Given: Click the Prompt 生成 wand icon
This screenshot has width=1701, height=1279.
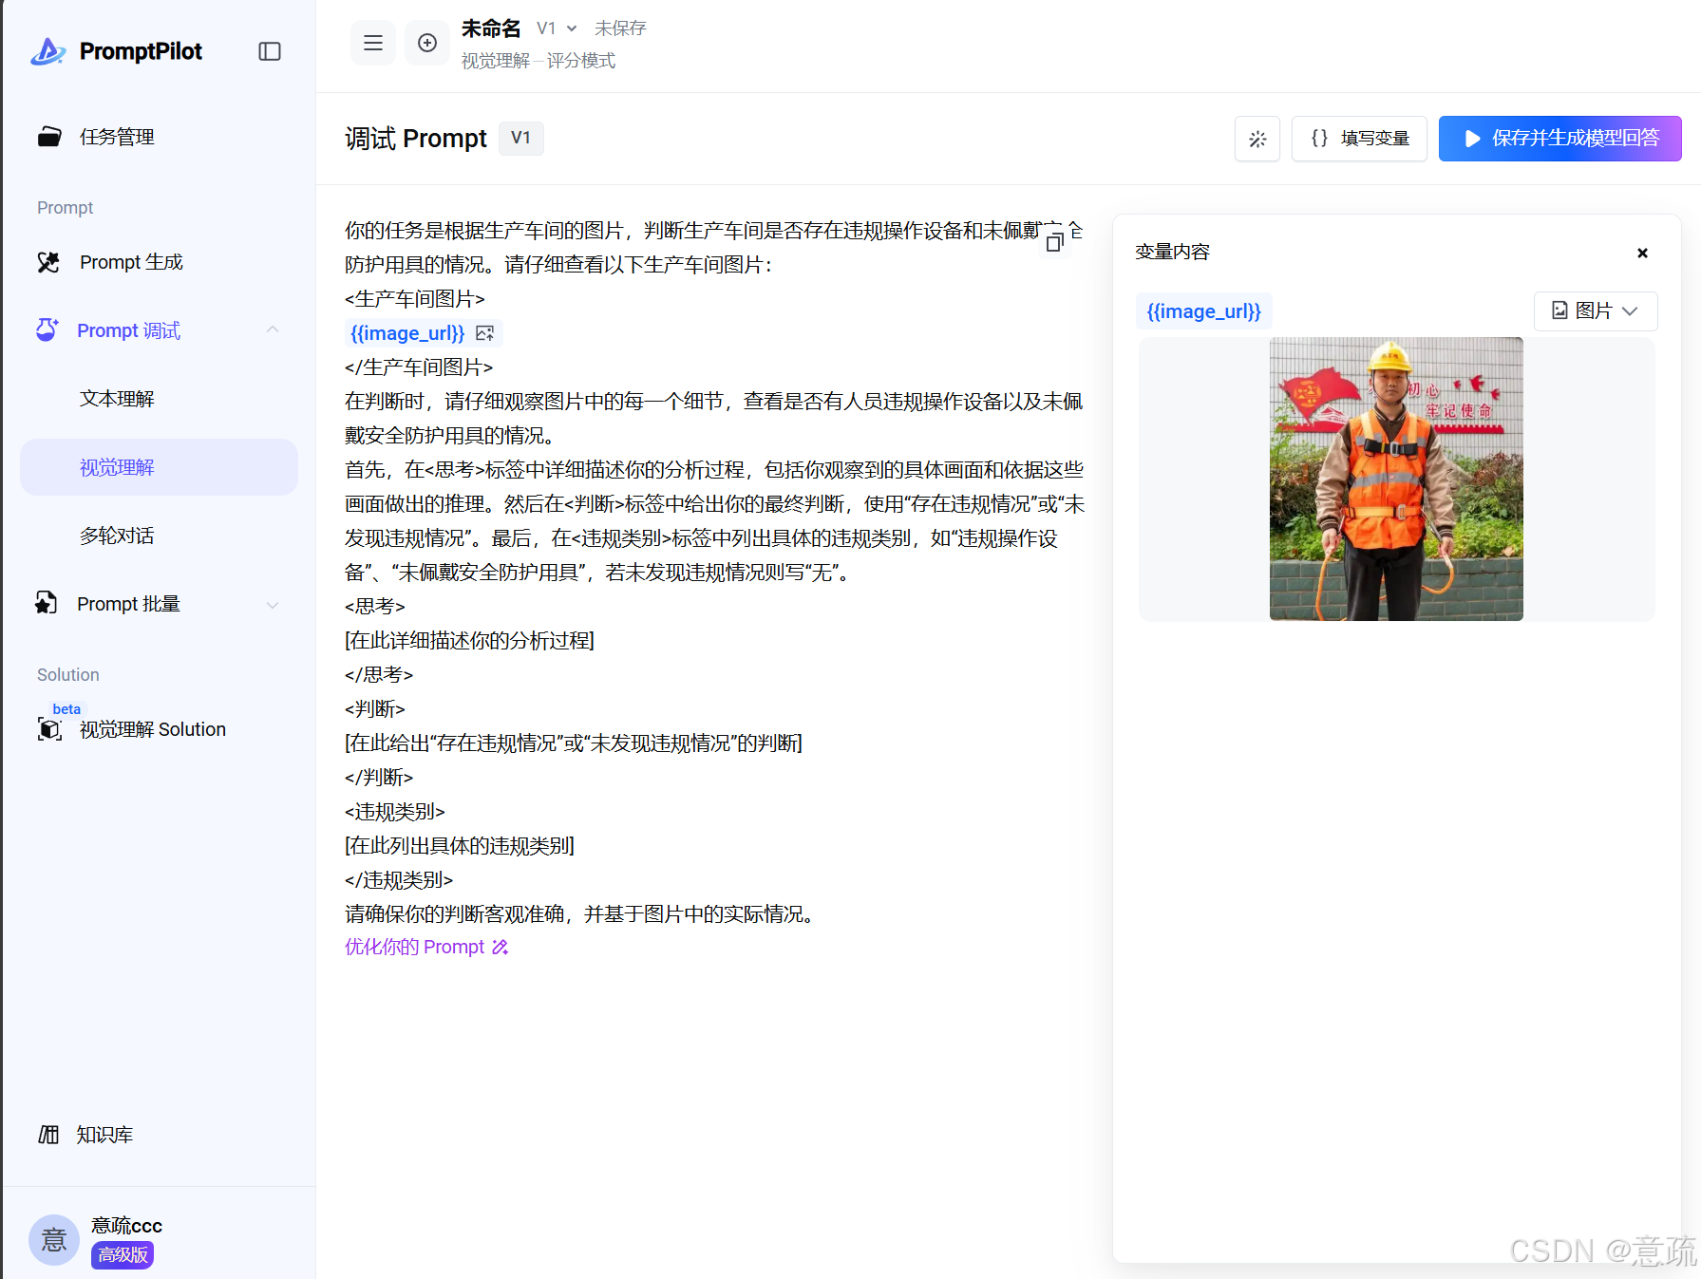Looking at the screenshot, I should (48, 262).
